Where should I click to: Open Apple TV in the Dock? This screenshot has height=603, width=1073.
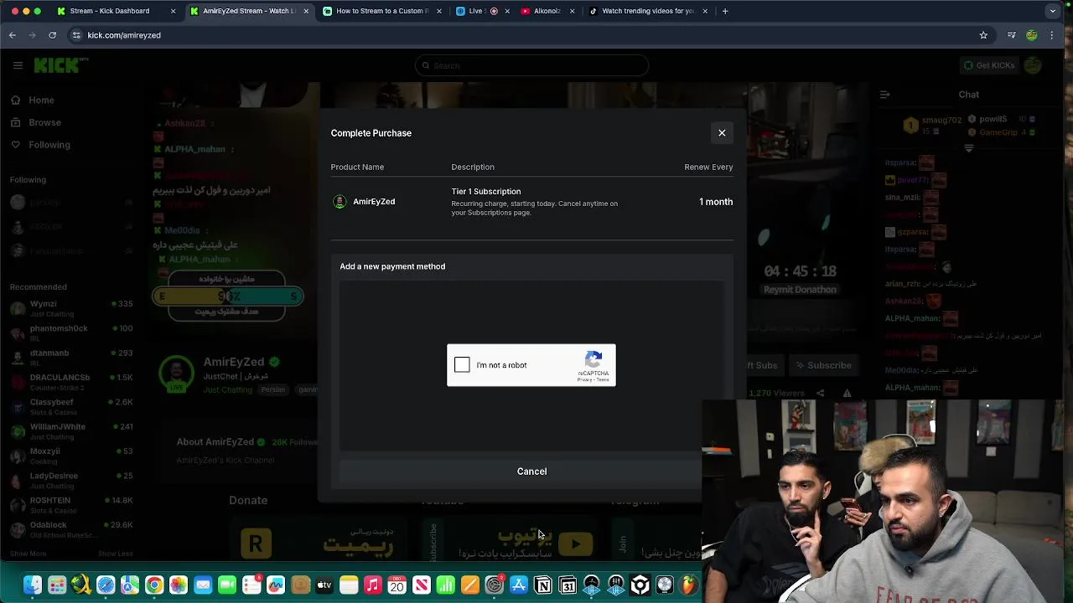[324, 585]
